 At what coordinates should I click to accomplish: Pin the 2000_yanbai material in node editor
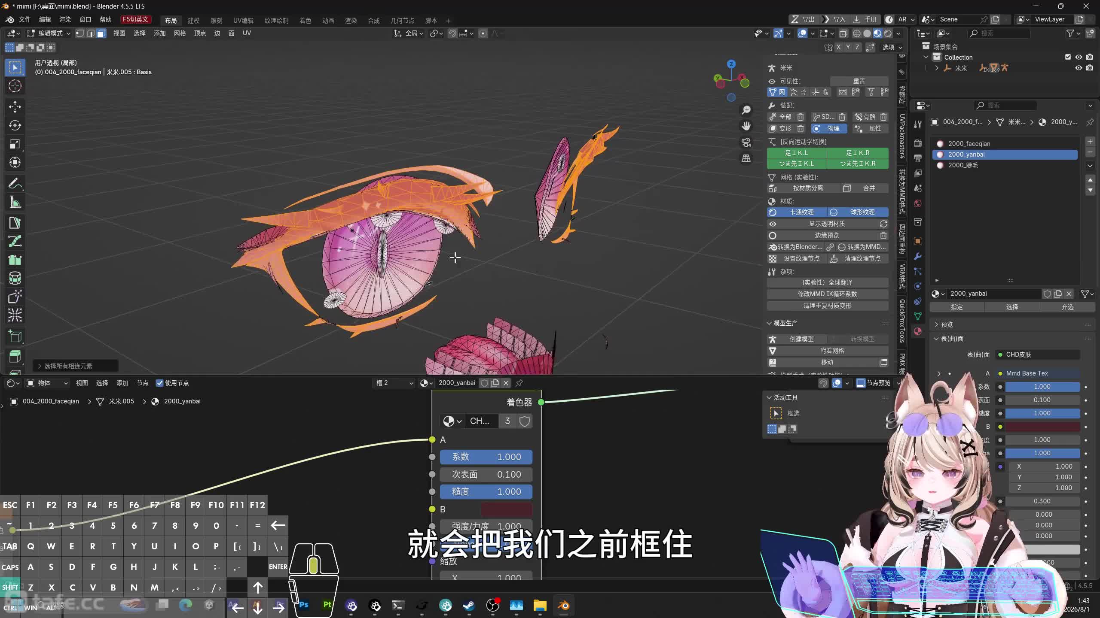tap(519, 383)
